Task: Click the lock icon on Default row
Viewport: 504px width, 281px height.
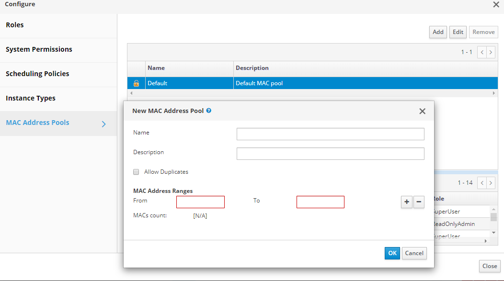Action: (x=136, y=83)
